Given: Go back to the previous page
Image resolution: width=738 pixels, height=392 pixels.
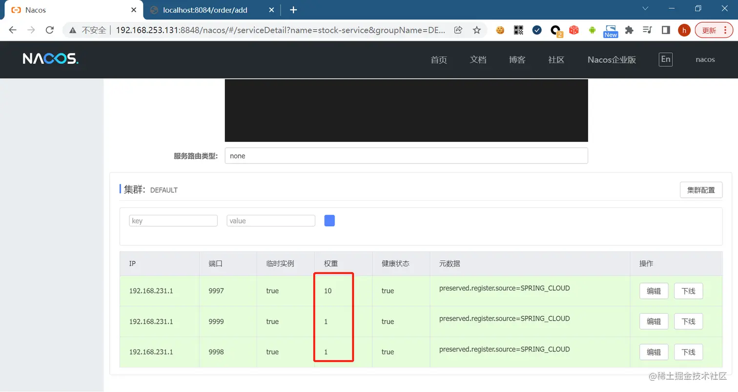Looking at the screenshot, I should tap(13, 30).
